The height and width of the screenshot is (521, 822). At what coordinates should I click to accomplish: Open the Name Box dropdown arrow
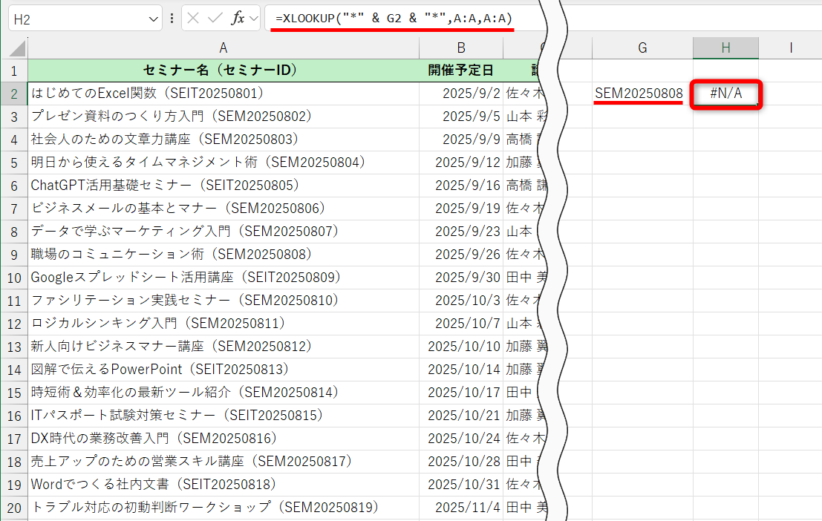pos(154,16)
